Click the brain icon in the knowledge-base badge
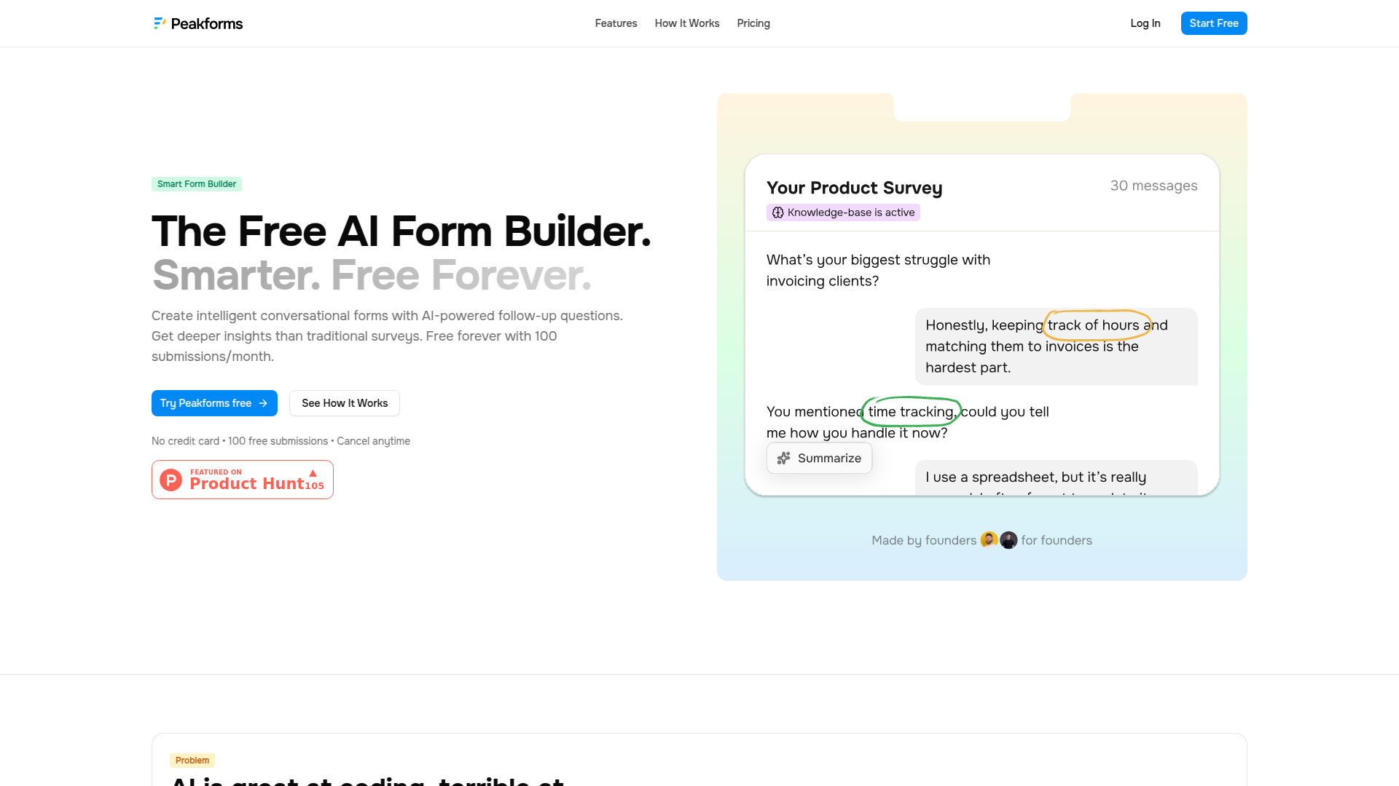Viewport: 1399px width, 786px height. tap(778, 213)
